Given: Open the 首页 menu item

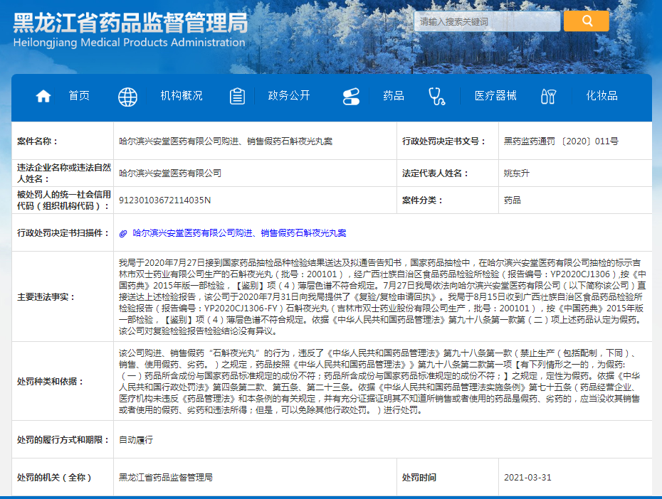Looking at the screenshot, I should coord(79,96).
